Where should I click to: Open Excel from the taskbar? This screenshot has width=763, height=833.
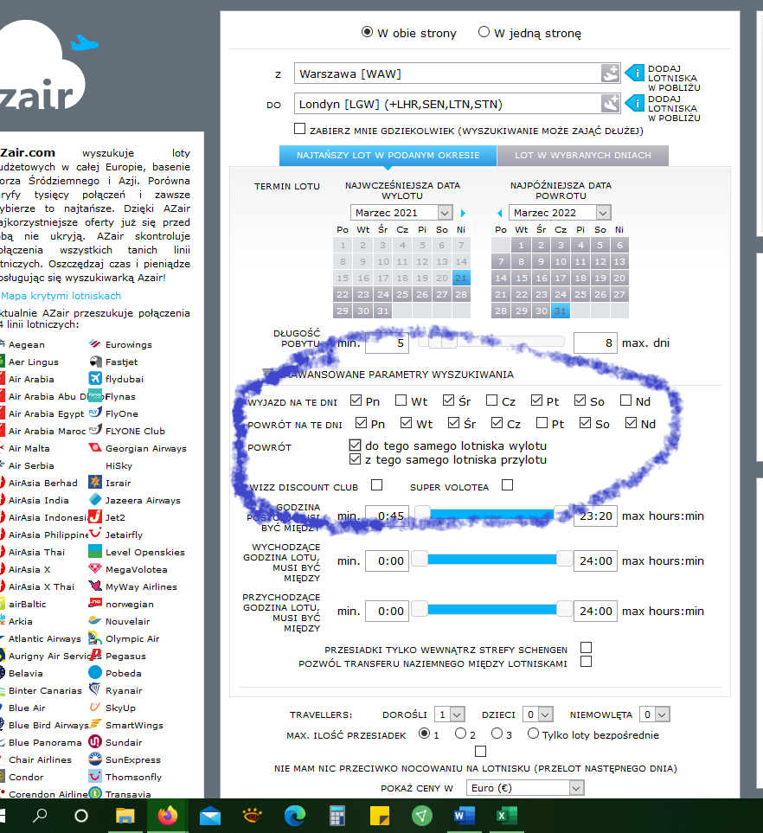[x=507, y=816]
